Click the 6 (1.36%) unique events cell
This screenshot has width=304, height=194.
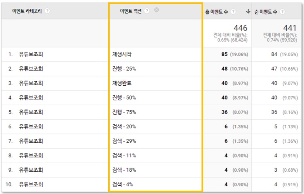click(286, 141)
